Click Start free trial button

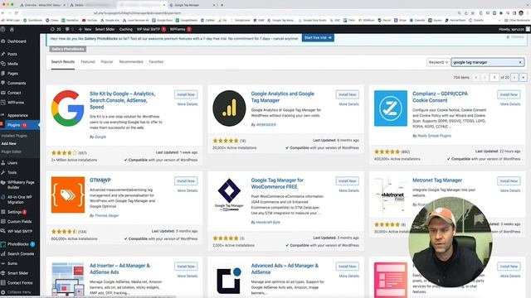[x=318, y=38]
